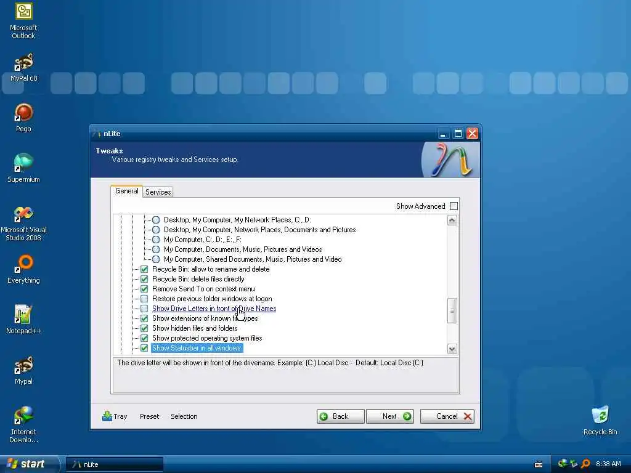Viewport: 631px width, 473px height.
Task: Launch the Mypal desktop shortcut
Action: click(23, 370)
